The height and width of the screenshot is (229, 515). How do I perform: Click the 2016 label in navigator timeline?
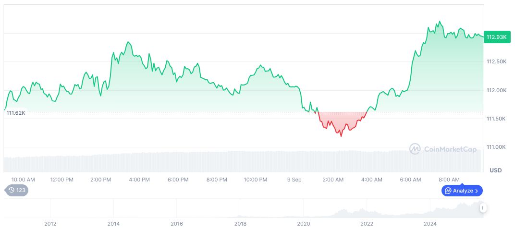pos(177,223)
